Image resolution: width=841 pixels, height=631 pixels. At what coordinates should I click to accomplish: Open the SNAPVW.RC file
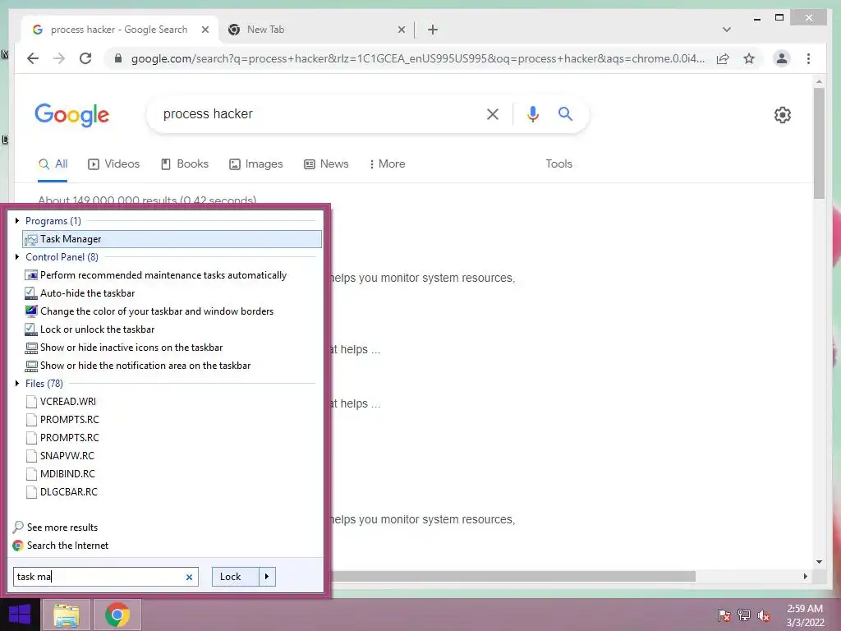tap(67, 455)
